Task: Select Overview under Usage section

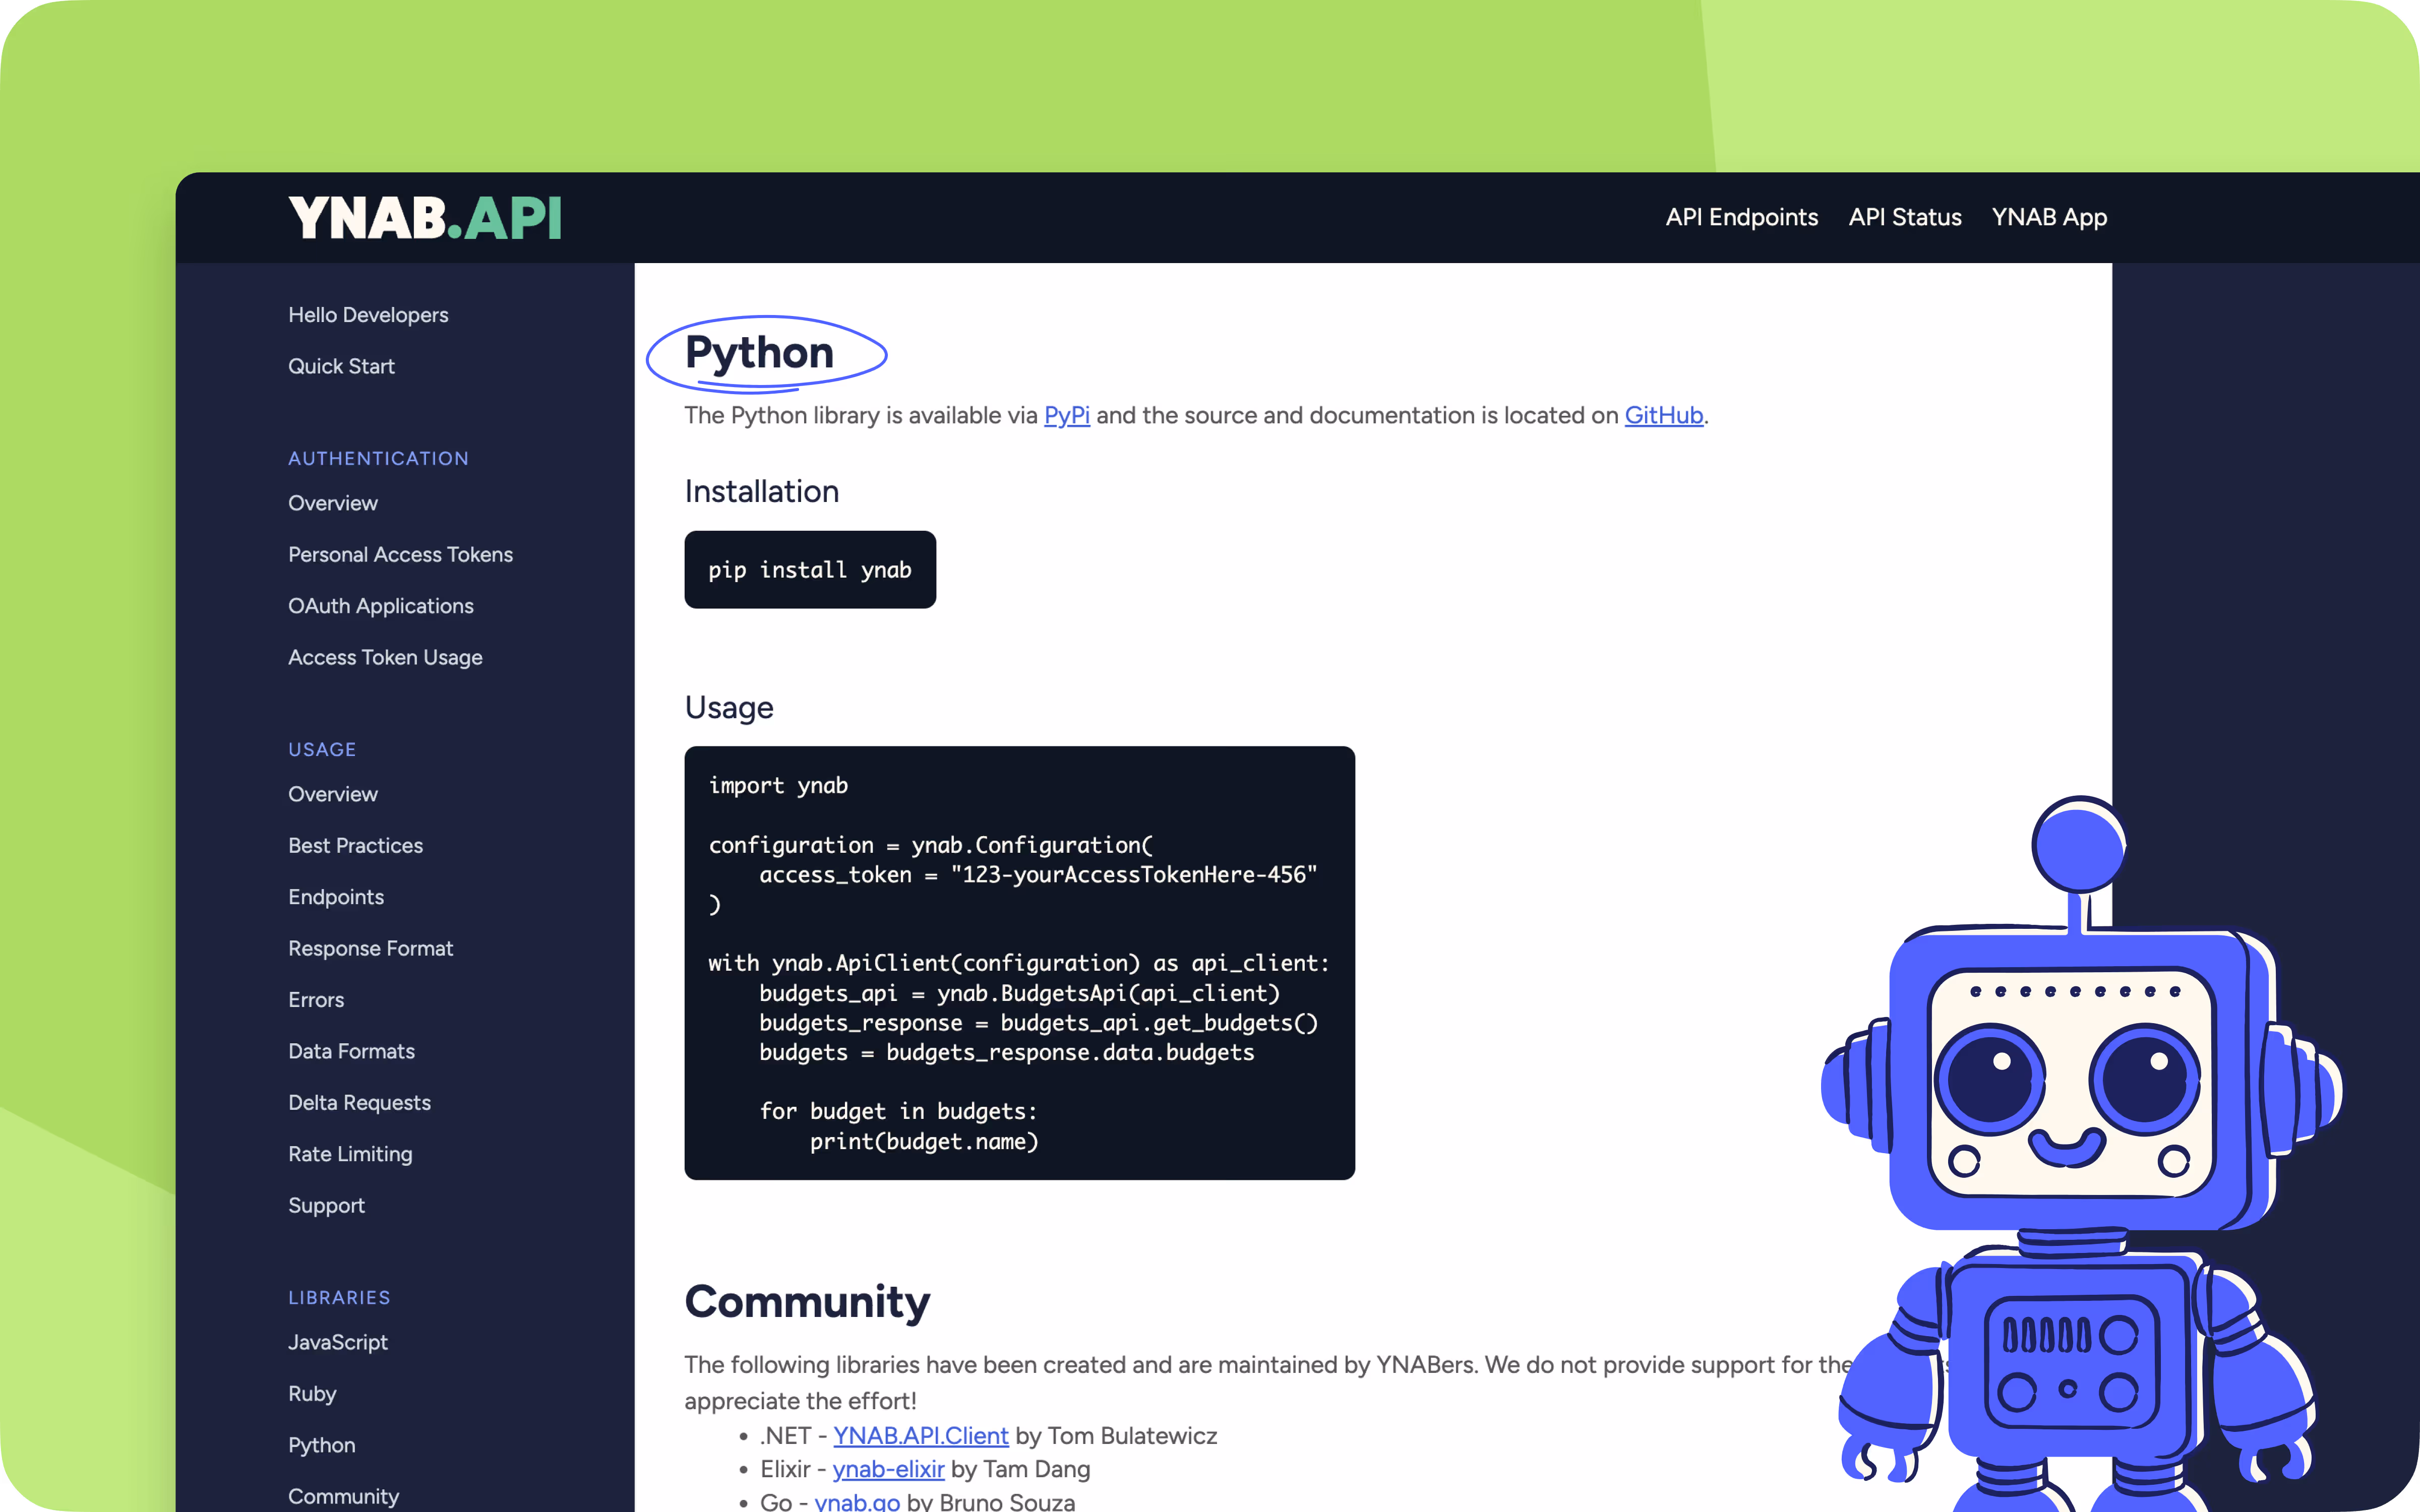Action: [333, 794]
